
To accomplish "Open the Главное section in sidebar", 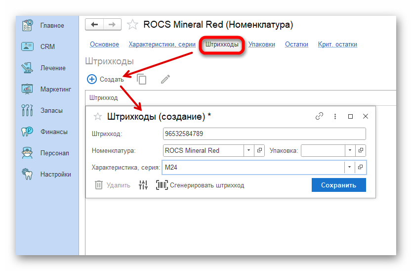I will [x=43, y=26].
